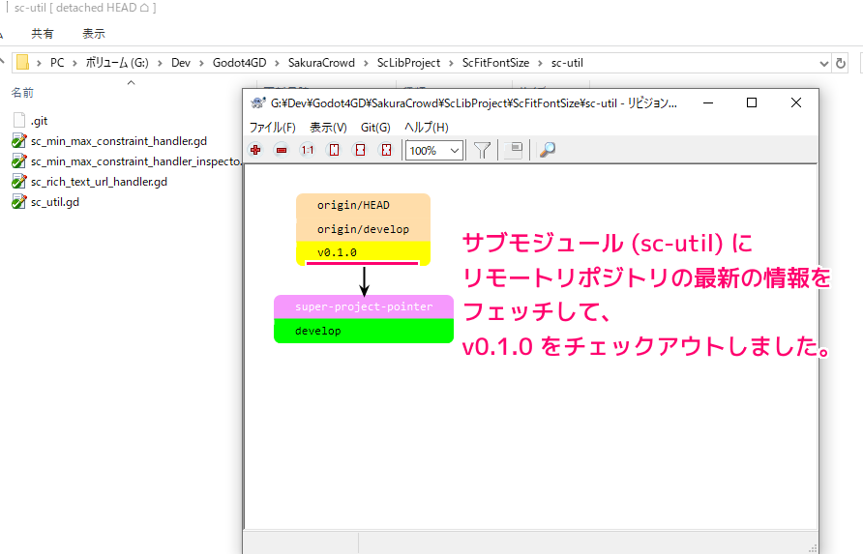Refresh the Explorer folder view

pos(842,63)
